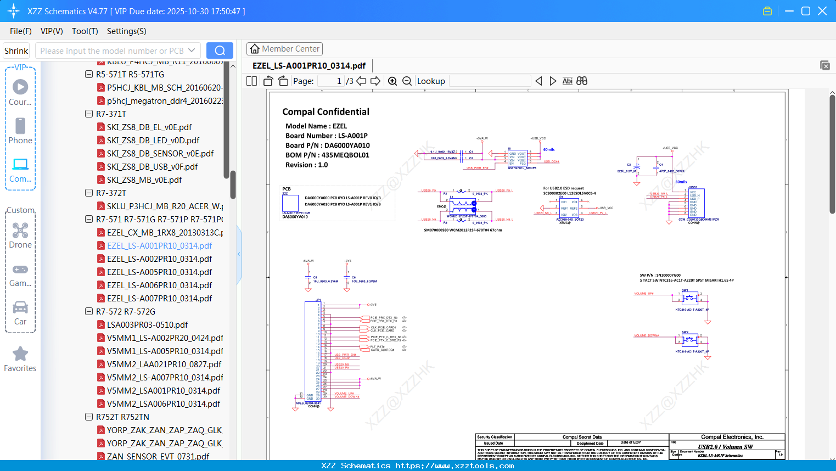Collapse the R7-572 R7-572G folder

89,312
